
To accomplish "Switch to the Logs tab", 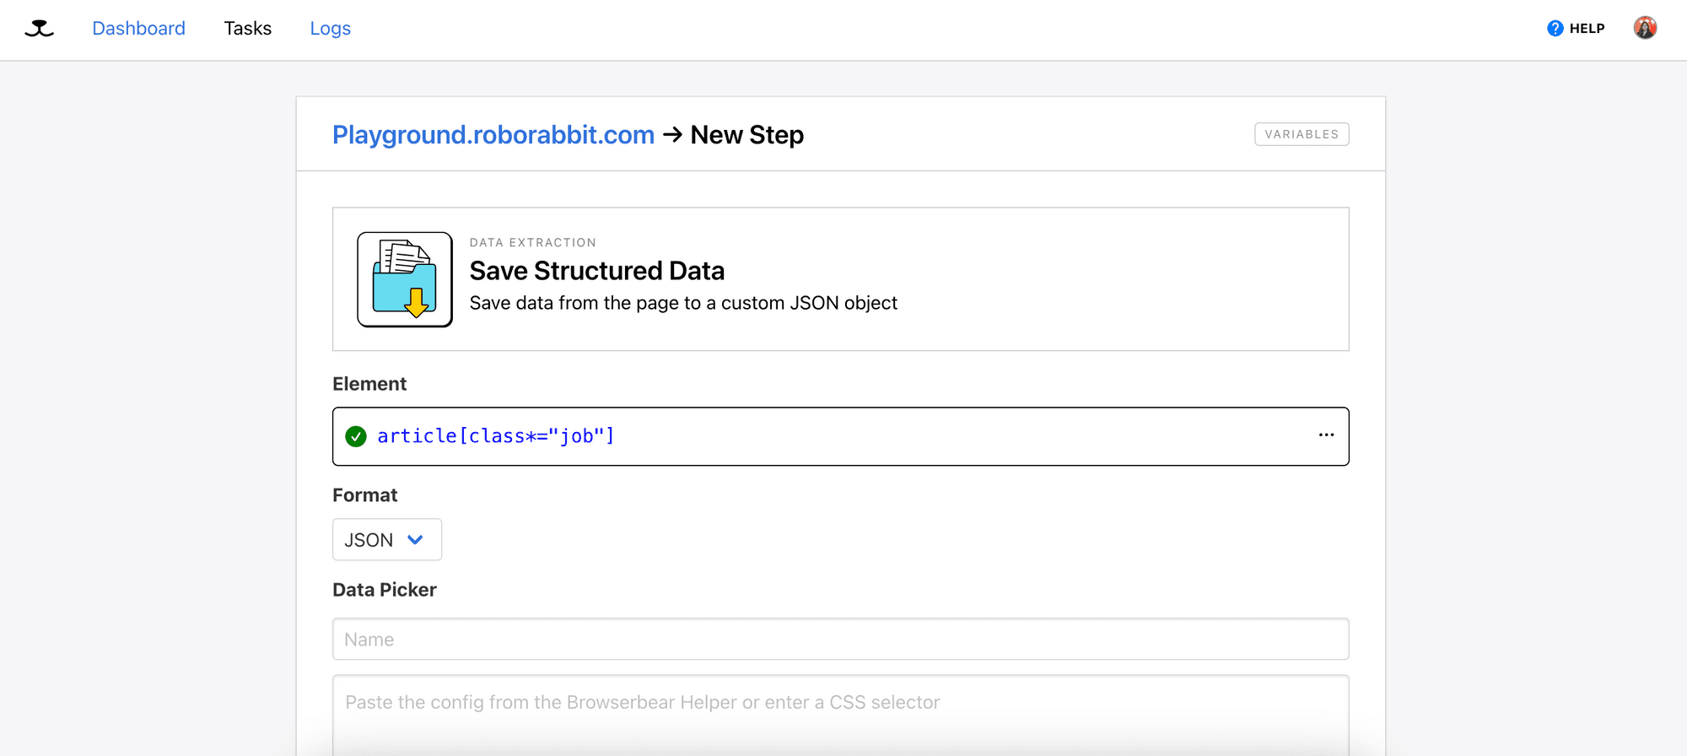I will (330, 29).
